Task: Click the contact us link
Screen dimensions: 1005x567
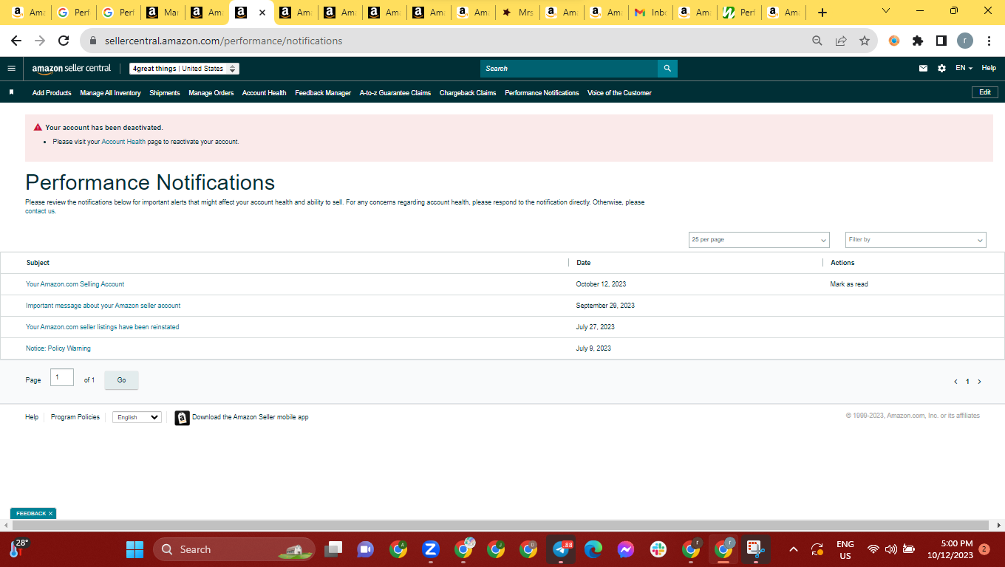Action: (41, 211)
